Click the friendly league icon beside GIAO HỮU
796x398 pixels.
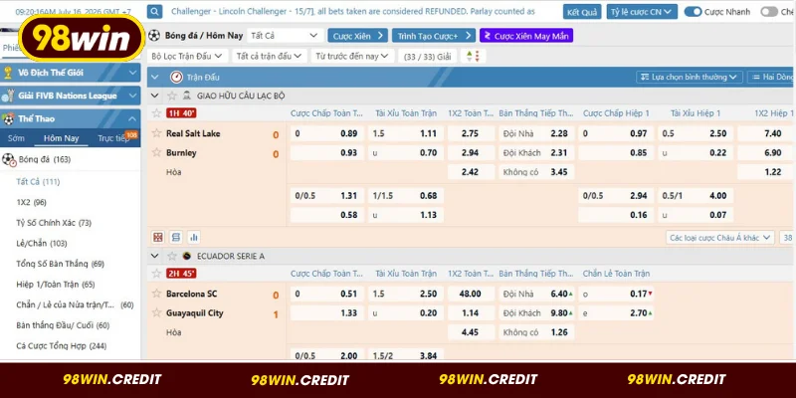pyautogui.click(x=187, y=96)
